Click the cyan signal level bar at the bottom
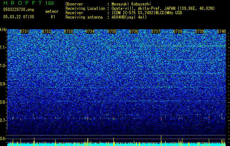This screenshot has width=230, height=146. [117, 145]
